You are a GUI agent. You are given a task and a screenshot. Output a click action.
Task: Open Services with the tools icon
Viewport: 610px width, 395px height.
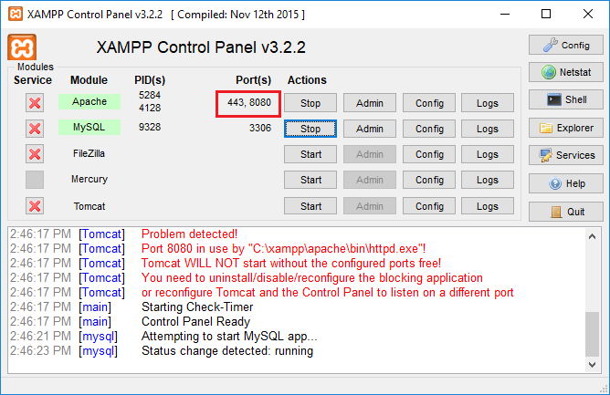565,155
